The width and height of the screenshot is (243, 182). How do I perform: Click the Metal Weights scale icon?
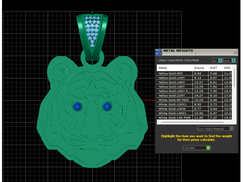click(158, 52)
